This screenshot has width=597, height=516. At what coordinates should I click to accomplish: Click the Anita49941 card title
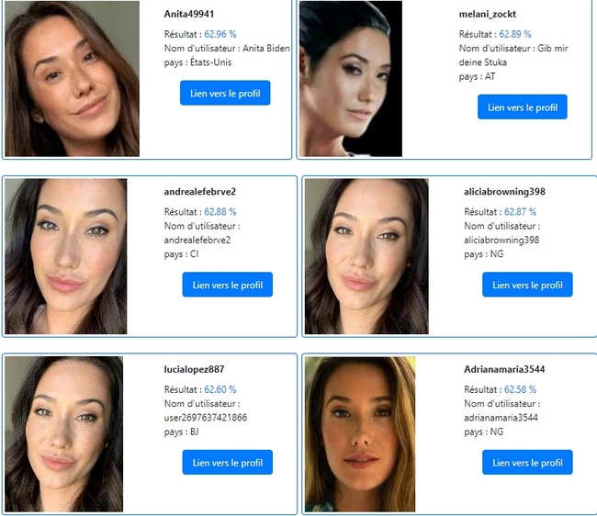tap(189, 14)
